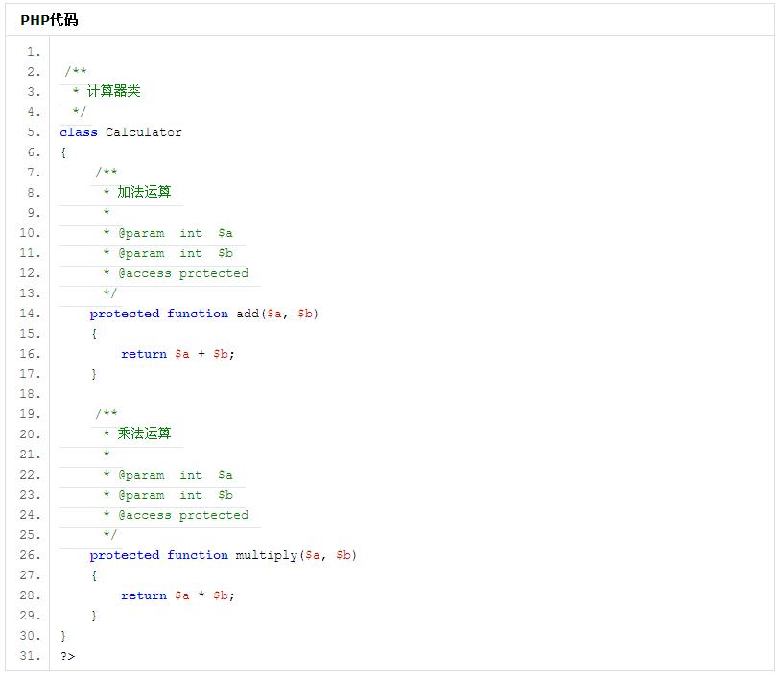
Task: Click the "@param int $b" comment on line 23
Action: click(175, 495)
